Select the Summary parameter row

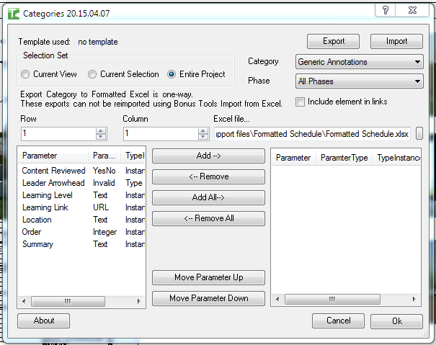coord(81,244)
